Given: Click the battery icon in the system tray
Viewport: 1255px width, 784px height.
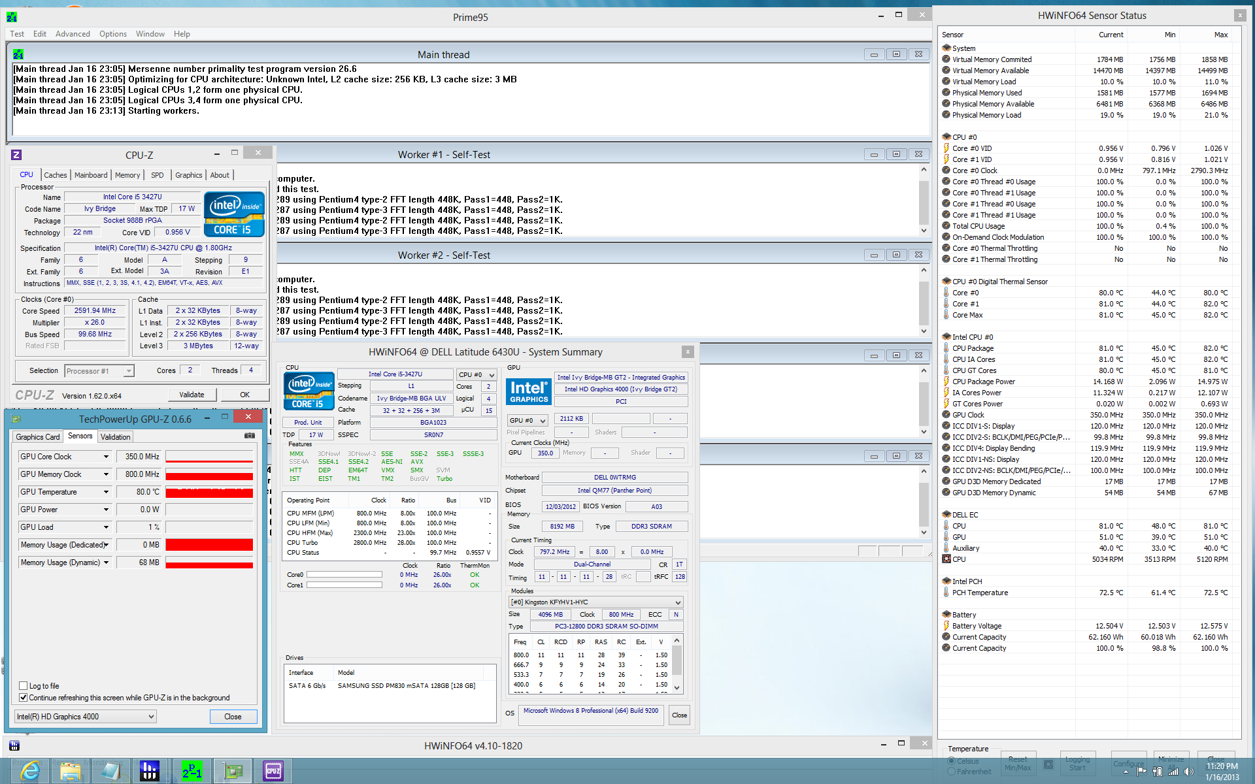Looking at the screenshot, I should tap(1158, 772).
